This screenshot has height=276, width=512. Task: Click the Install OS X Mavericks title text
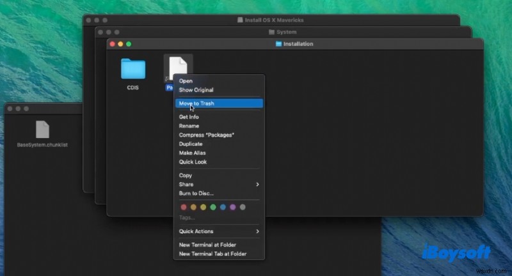[x=275, y=20]
